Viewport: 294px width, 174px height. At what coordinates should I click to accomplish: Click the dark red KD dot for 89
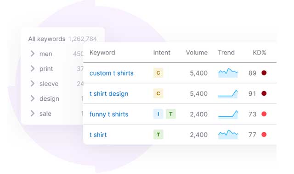pos(264,73)
